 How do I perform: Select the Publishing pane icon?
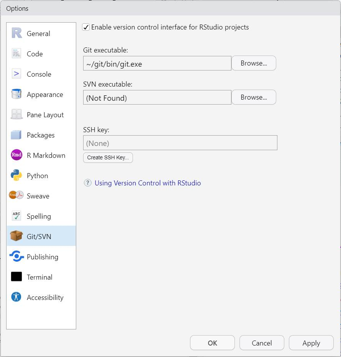(x=16, y=257)
